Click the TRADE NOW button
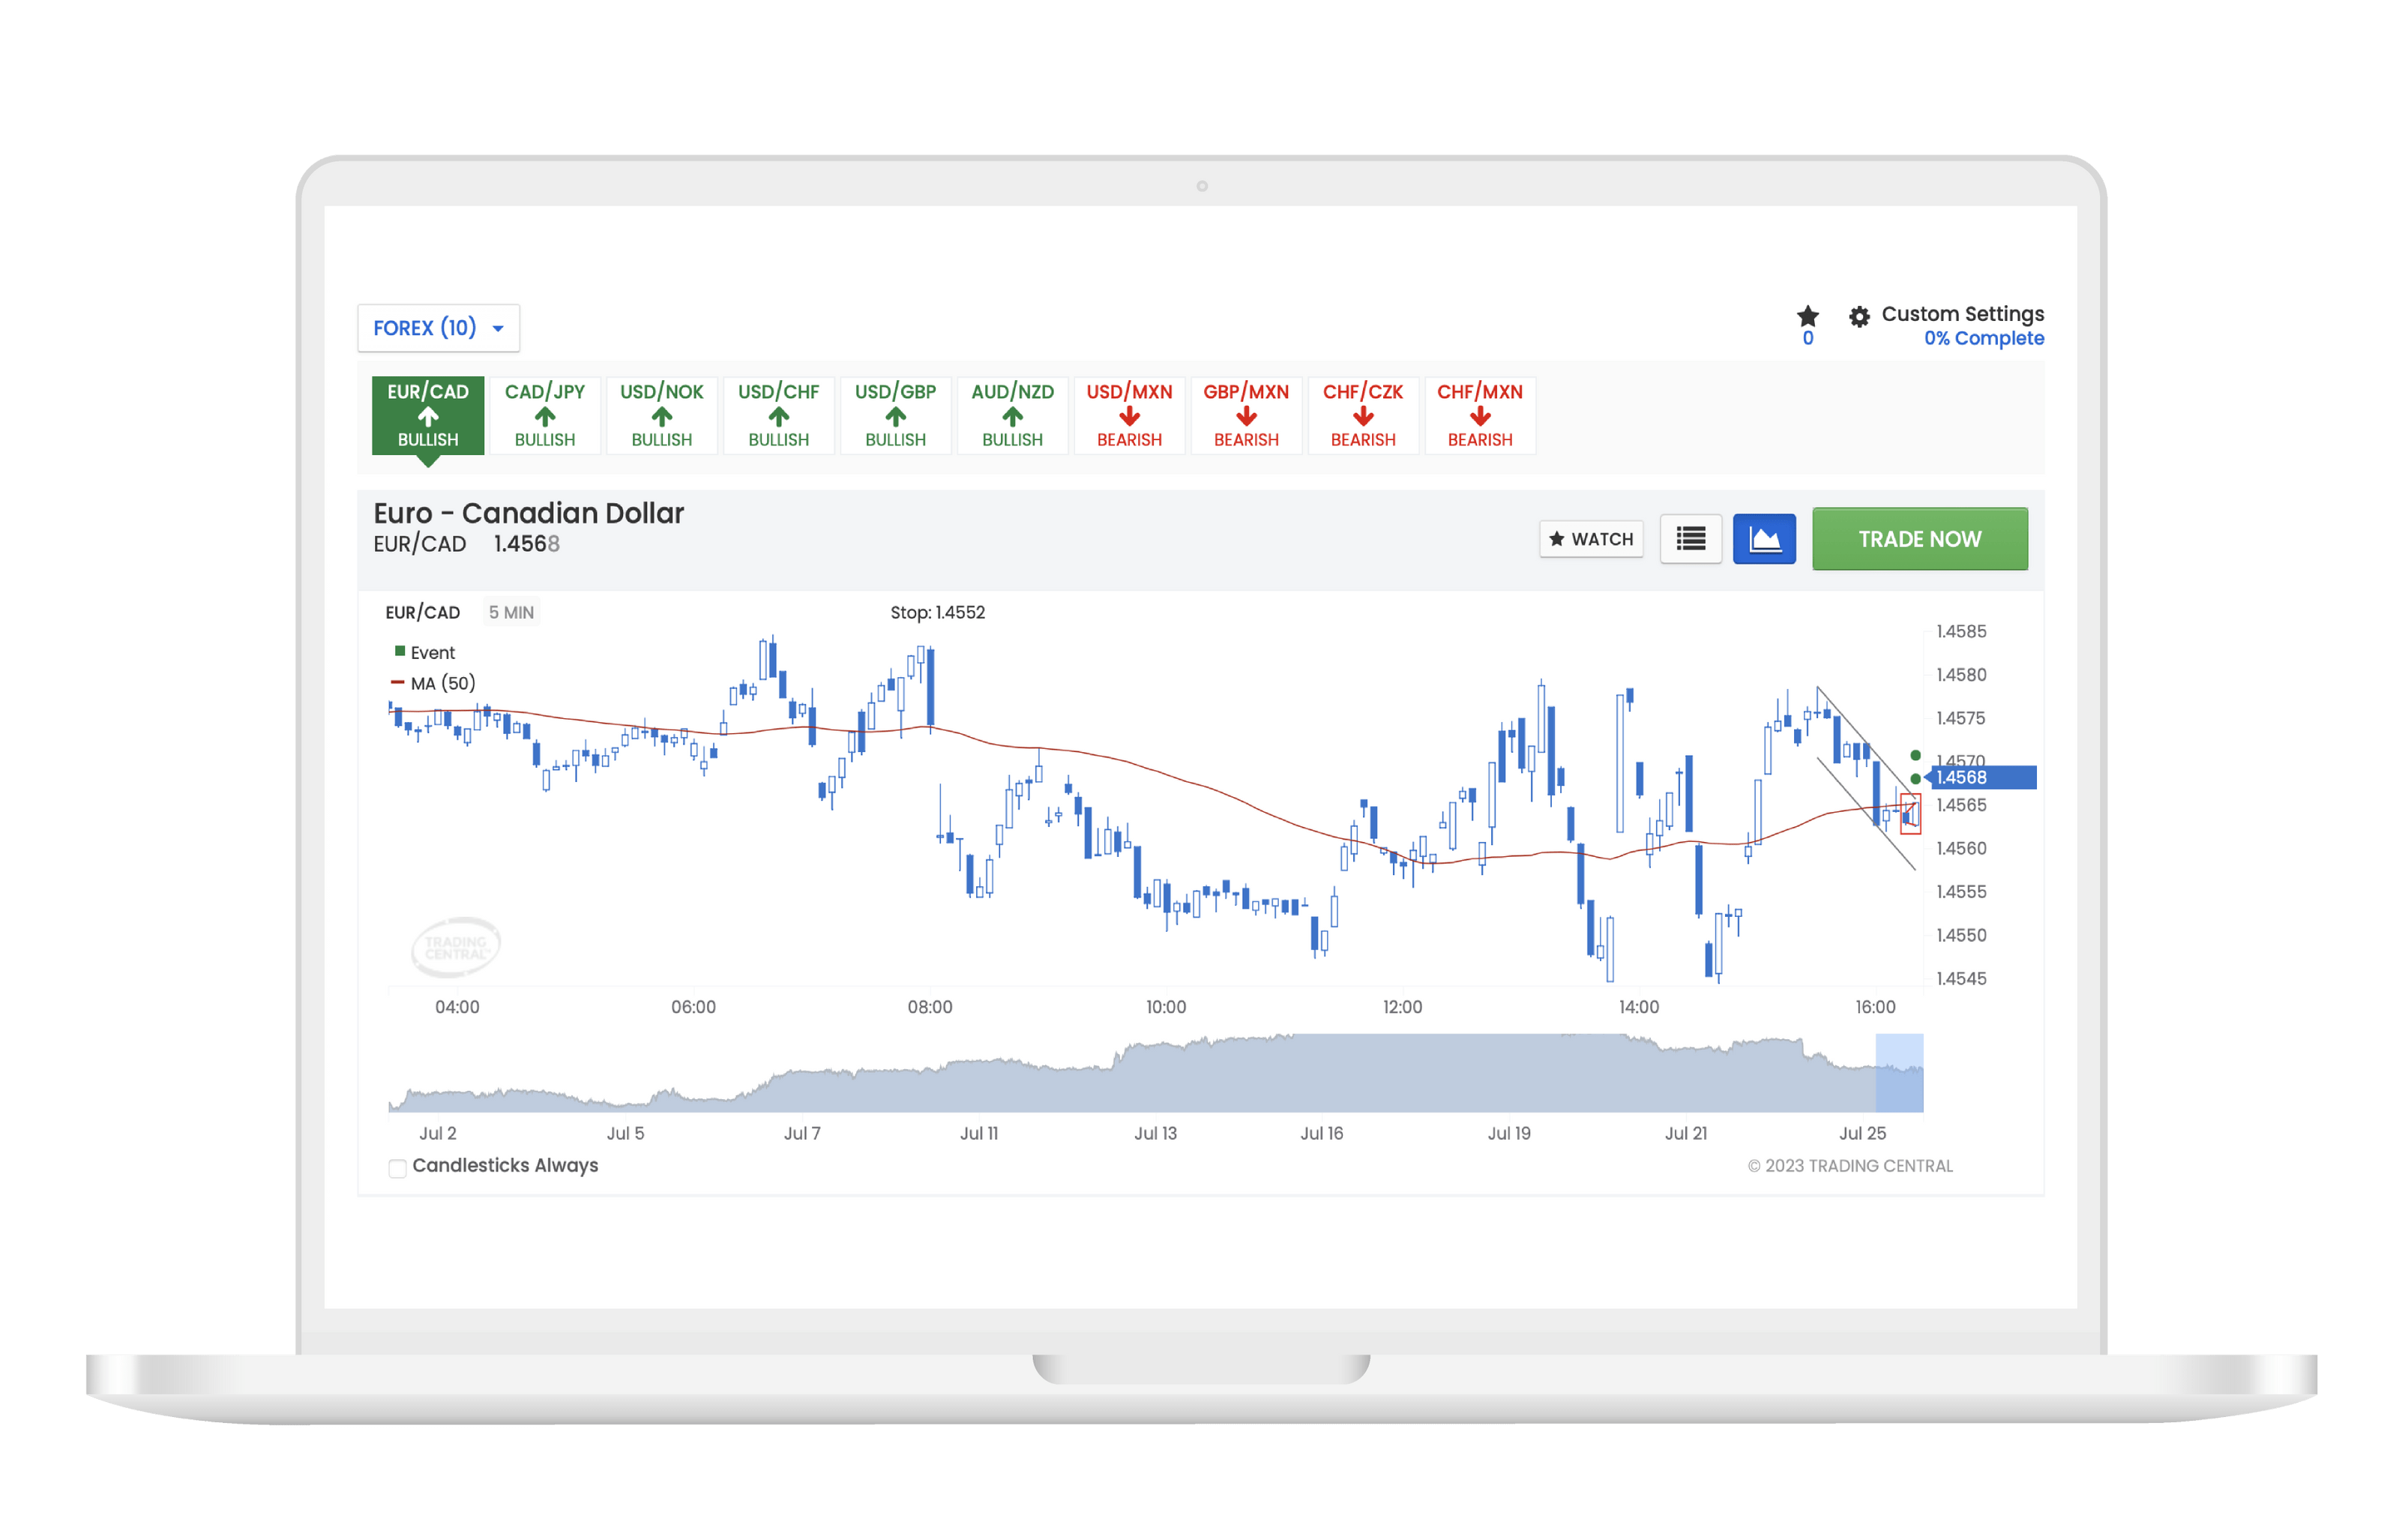Viewport: 2399px width, 1540px height. 1920,539
